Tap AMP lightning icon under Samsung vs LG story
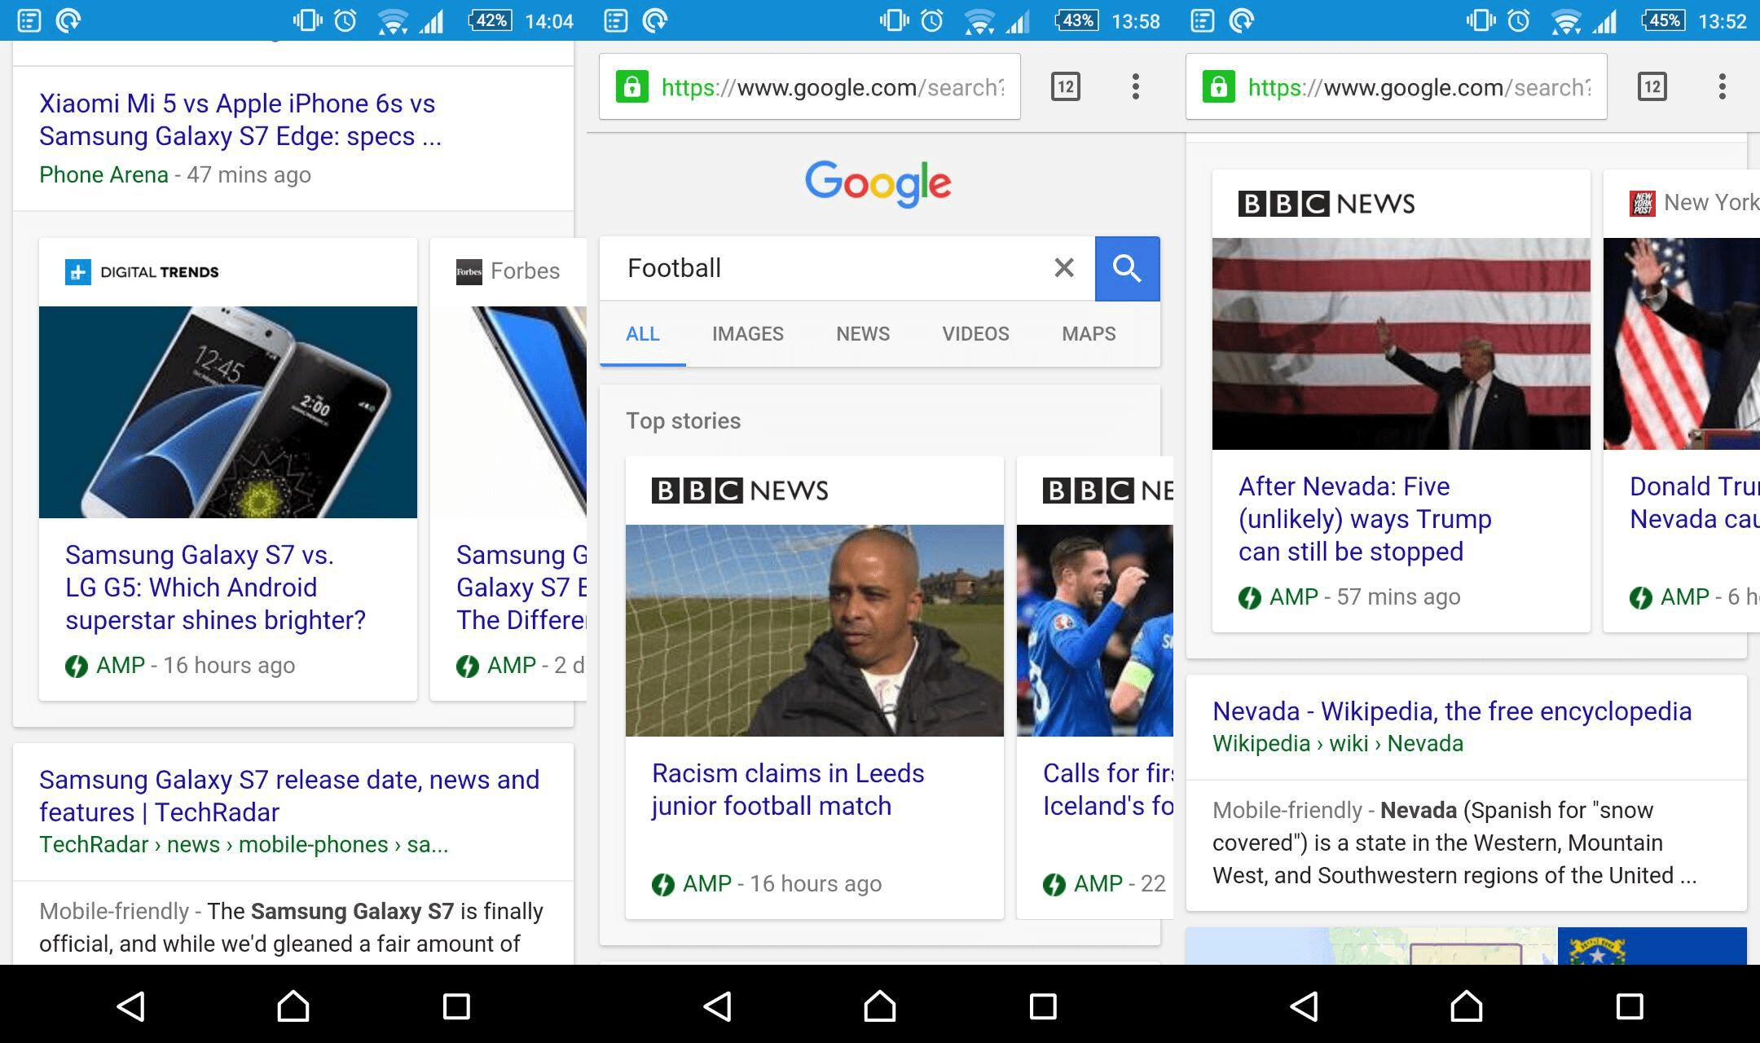The image size is (1760, 1043). [x=77, y=666]
